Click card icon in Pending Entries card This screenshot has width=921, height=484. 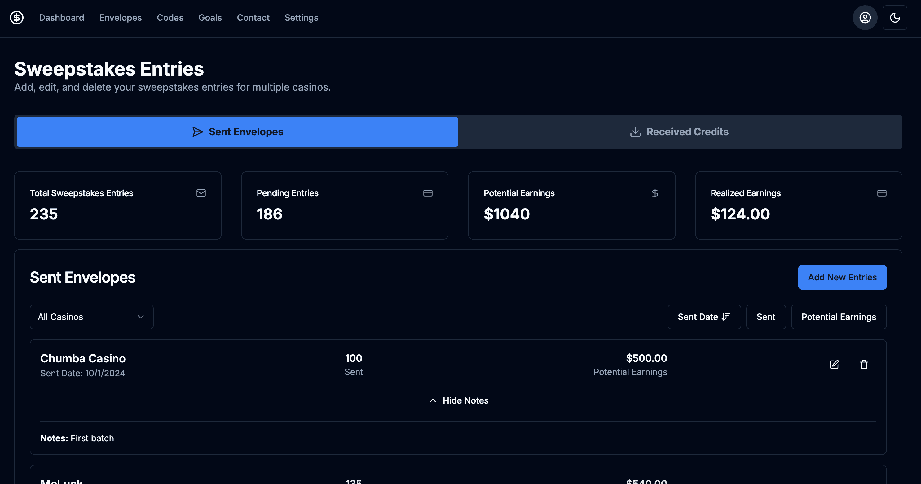(x=428, y=193)
